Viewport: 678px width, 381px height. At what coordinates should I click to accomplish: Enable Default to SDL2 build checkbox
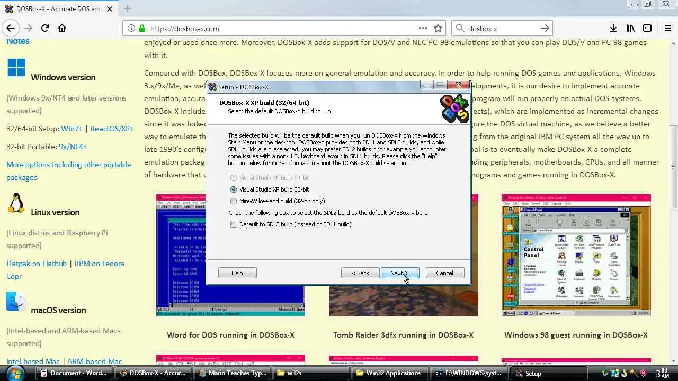coord(291,224)
